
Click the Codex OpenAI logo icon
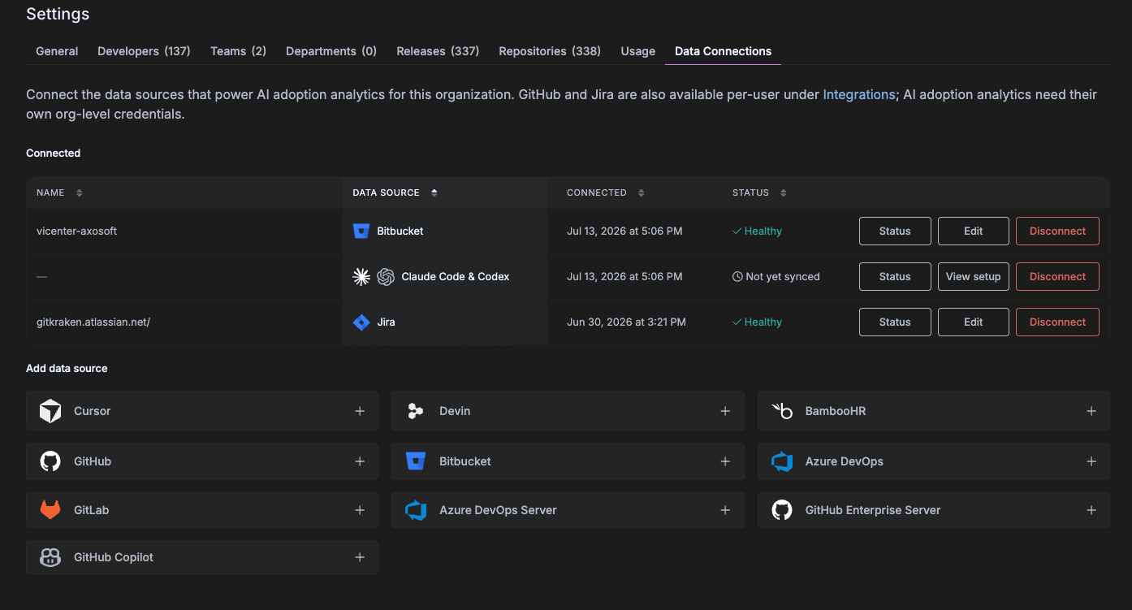386,277
